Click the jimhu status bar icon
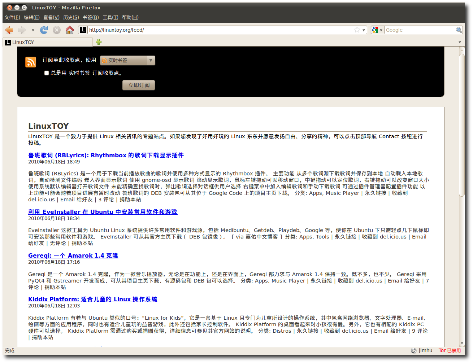This screenshot has width=473, height=363. coord(414,350)
